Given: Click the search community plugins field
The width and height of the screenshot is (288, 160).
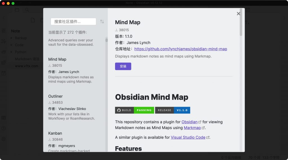Looking at the screenshot, I should pyautogui.click(x=73, y=21).
